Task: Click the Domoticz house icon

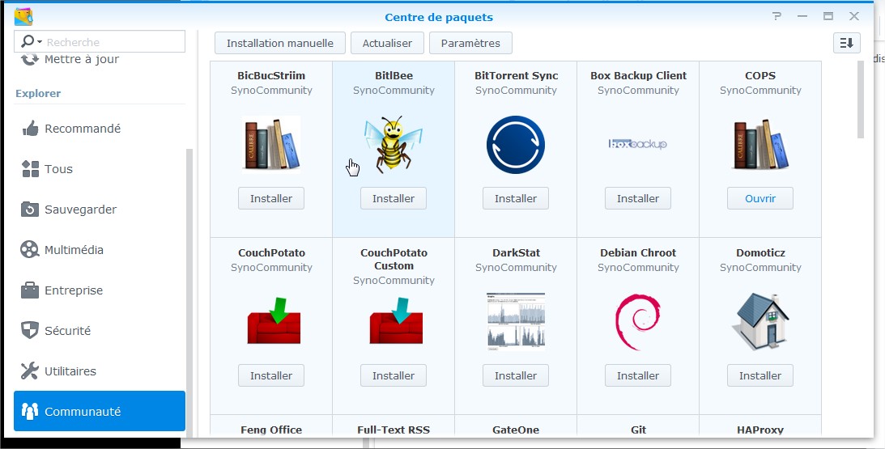Action: click(760, 321)
